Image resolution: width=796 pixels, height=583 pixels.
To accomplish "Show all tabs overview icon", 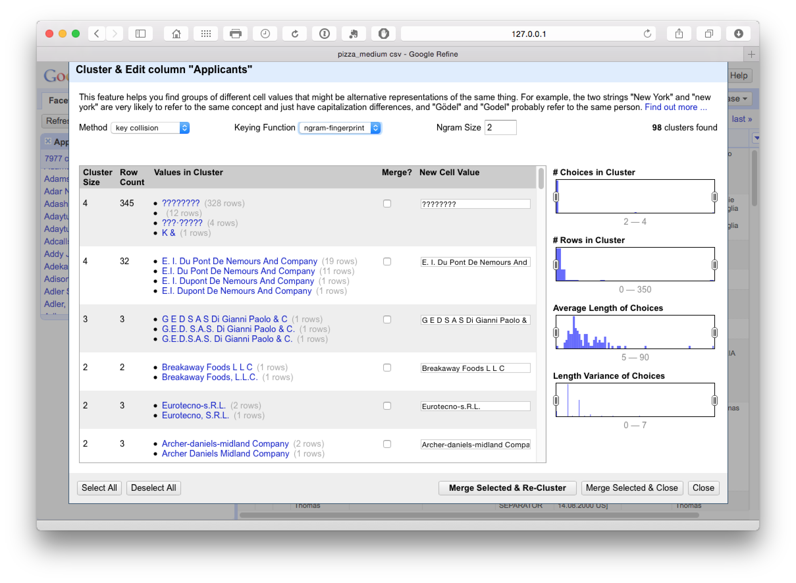I will point(708,34).
